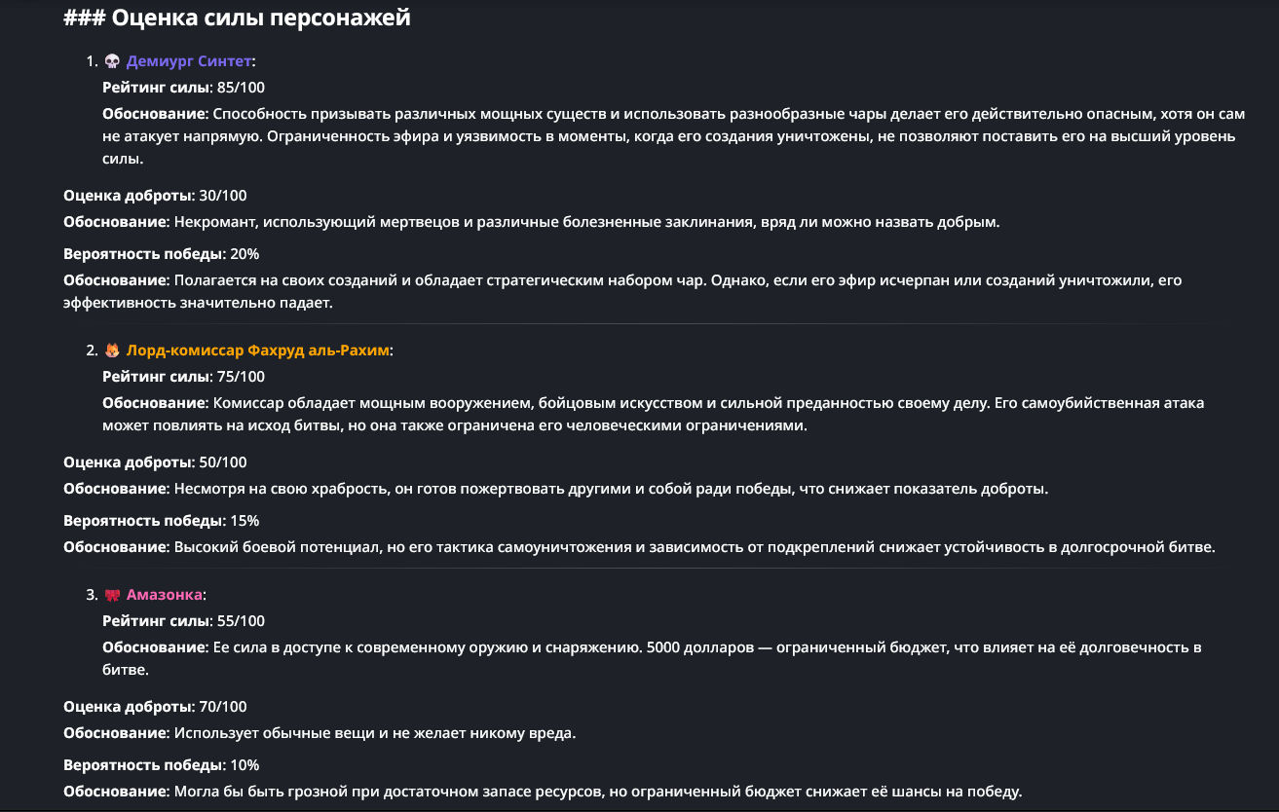Click the Вероятность победы 10% line
The image size is (1279, 812).
click(161, 765)
